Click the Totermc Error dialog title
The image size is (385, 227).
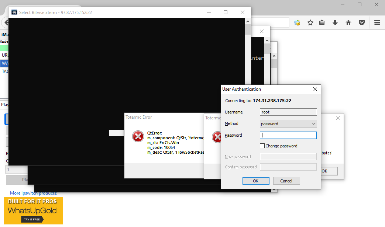(x=139, y=117)
